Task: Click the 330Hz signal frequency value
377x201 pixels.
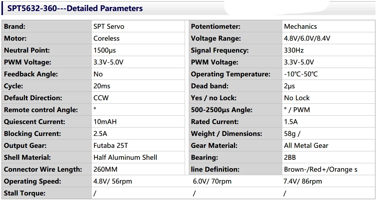Action: pyautogui.click(x=294, y=50)
